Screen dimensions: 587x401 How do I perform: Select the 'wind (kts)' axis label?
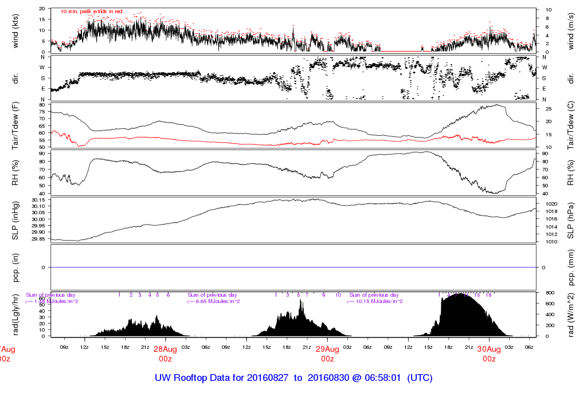(x=15, y=31)
